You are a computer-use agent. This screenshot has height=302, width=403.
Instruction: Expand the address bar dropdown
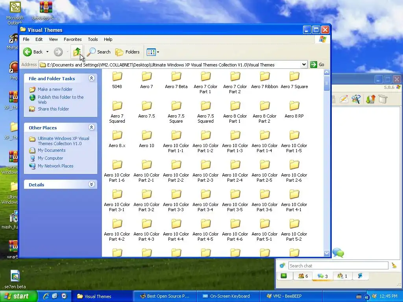coord(304,64)
